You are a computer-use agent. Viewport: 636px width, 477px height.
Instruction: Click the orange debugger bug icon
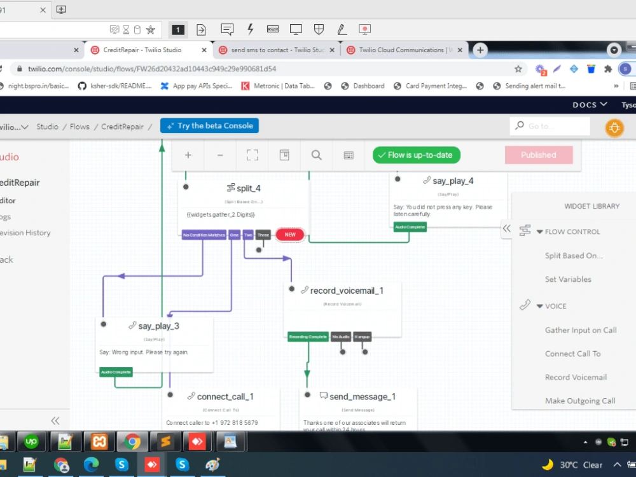pyautogui.click(x=614, y=128)
